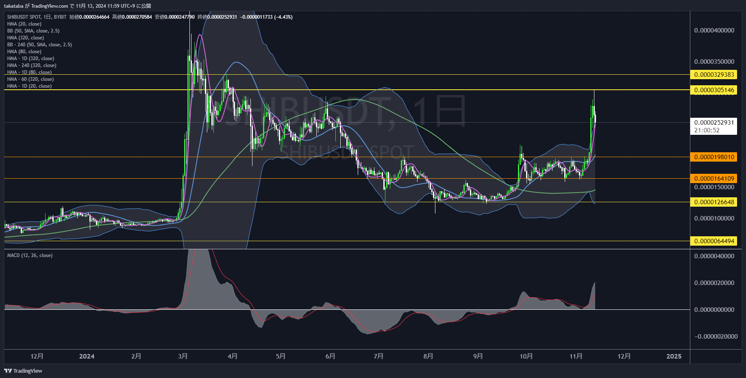
Task: Click the 0.0000064494 yellow price tag
Action: (713, 241)
